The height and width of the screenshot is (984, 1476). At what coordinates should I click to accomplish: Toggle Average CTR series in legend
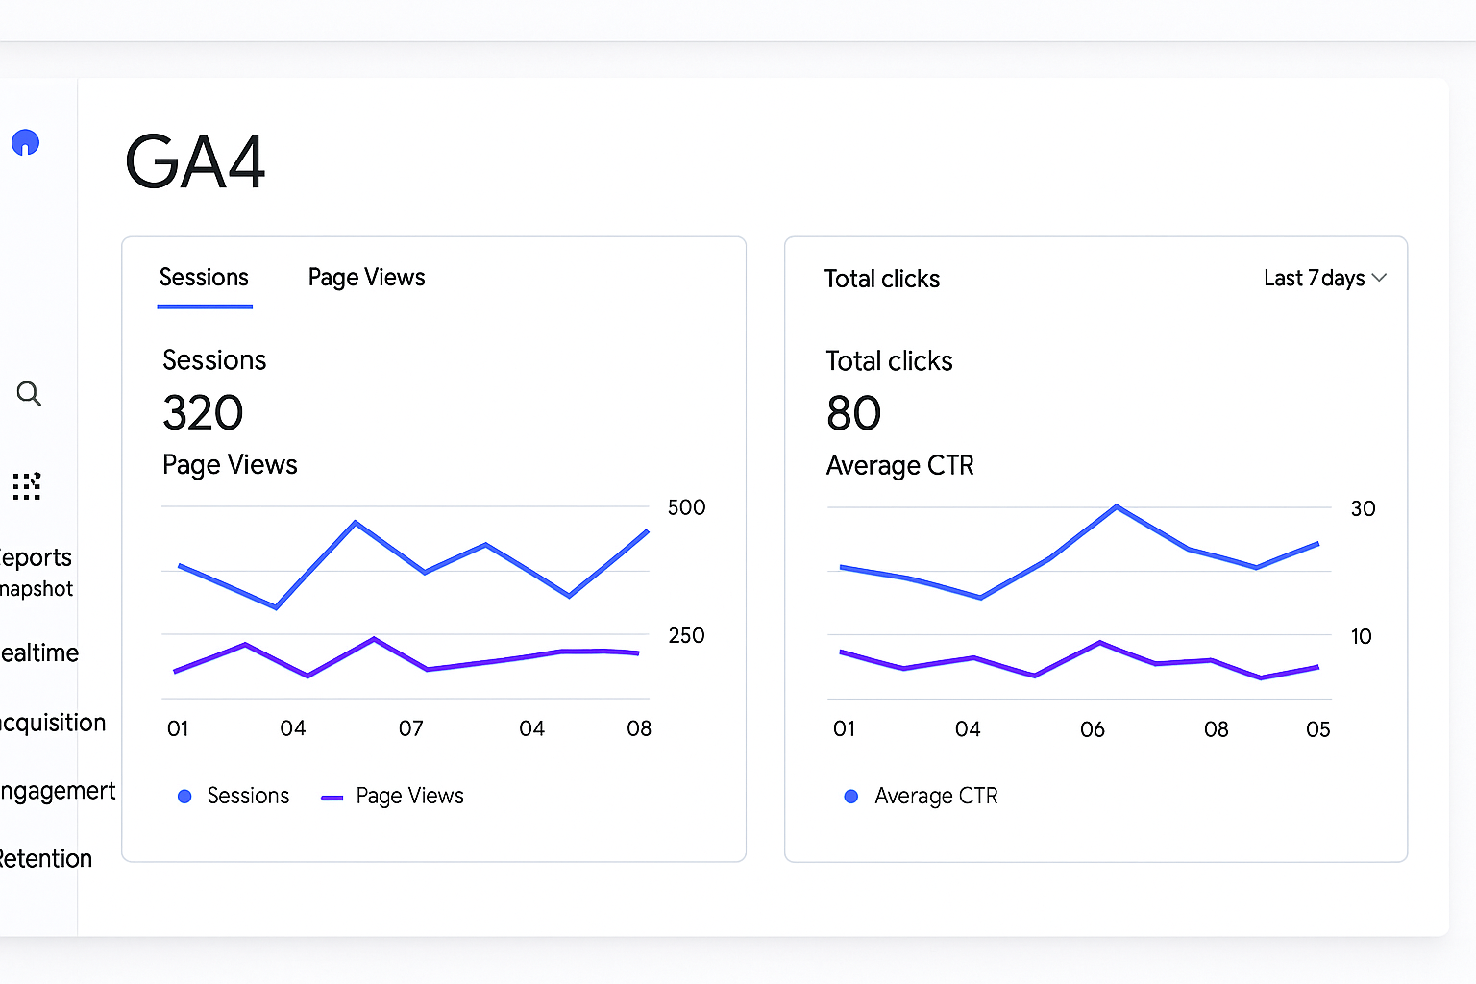[921, 796]
